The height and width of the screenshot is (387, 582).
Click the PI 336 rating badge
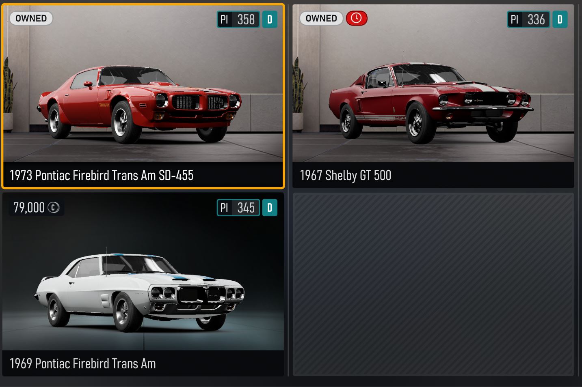tap(529, 19)
